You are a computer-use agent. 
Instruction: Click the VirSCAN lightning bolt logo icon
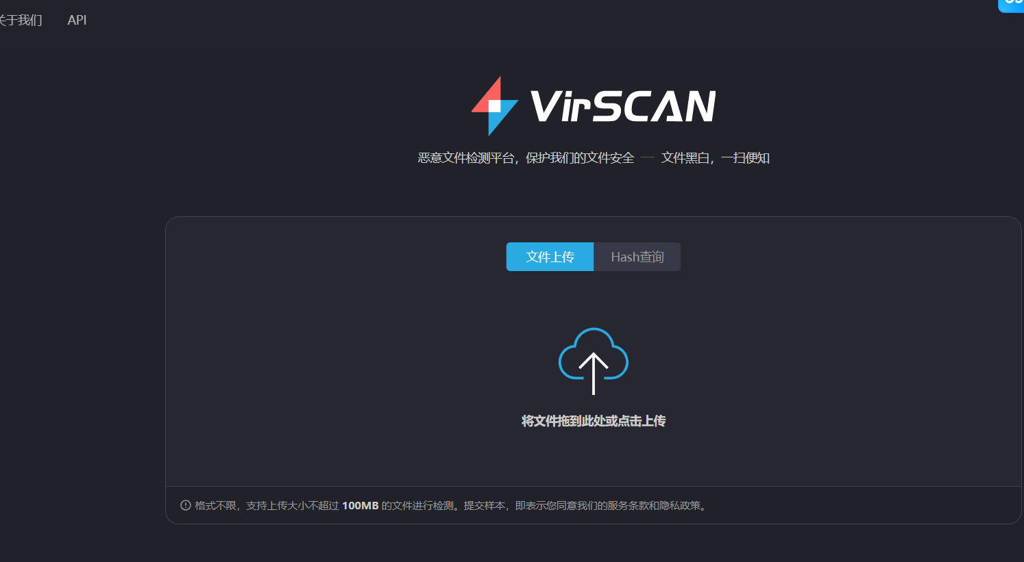pos(493,105)
